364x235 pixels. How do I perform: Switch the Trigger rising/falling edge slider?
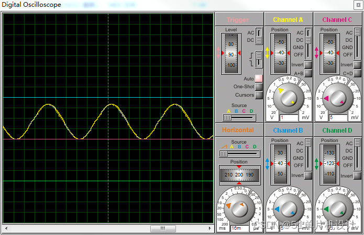(259, 59)
